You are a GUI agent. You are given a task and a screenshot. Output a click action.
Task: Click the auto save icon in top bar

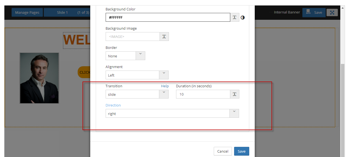308,12
